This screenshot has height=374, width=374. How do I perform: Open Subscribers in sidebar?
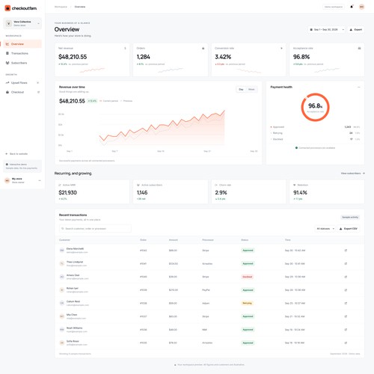(22, 63)
